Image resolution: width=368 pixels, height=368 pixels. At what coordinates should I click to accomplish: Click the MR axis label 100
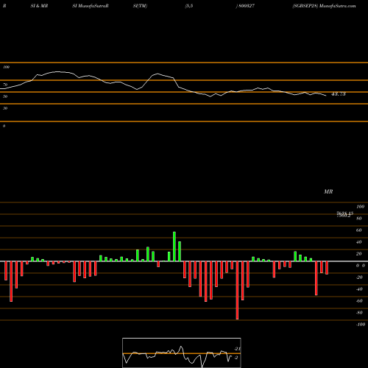coord(360,207)
